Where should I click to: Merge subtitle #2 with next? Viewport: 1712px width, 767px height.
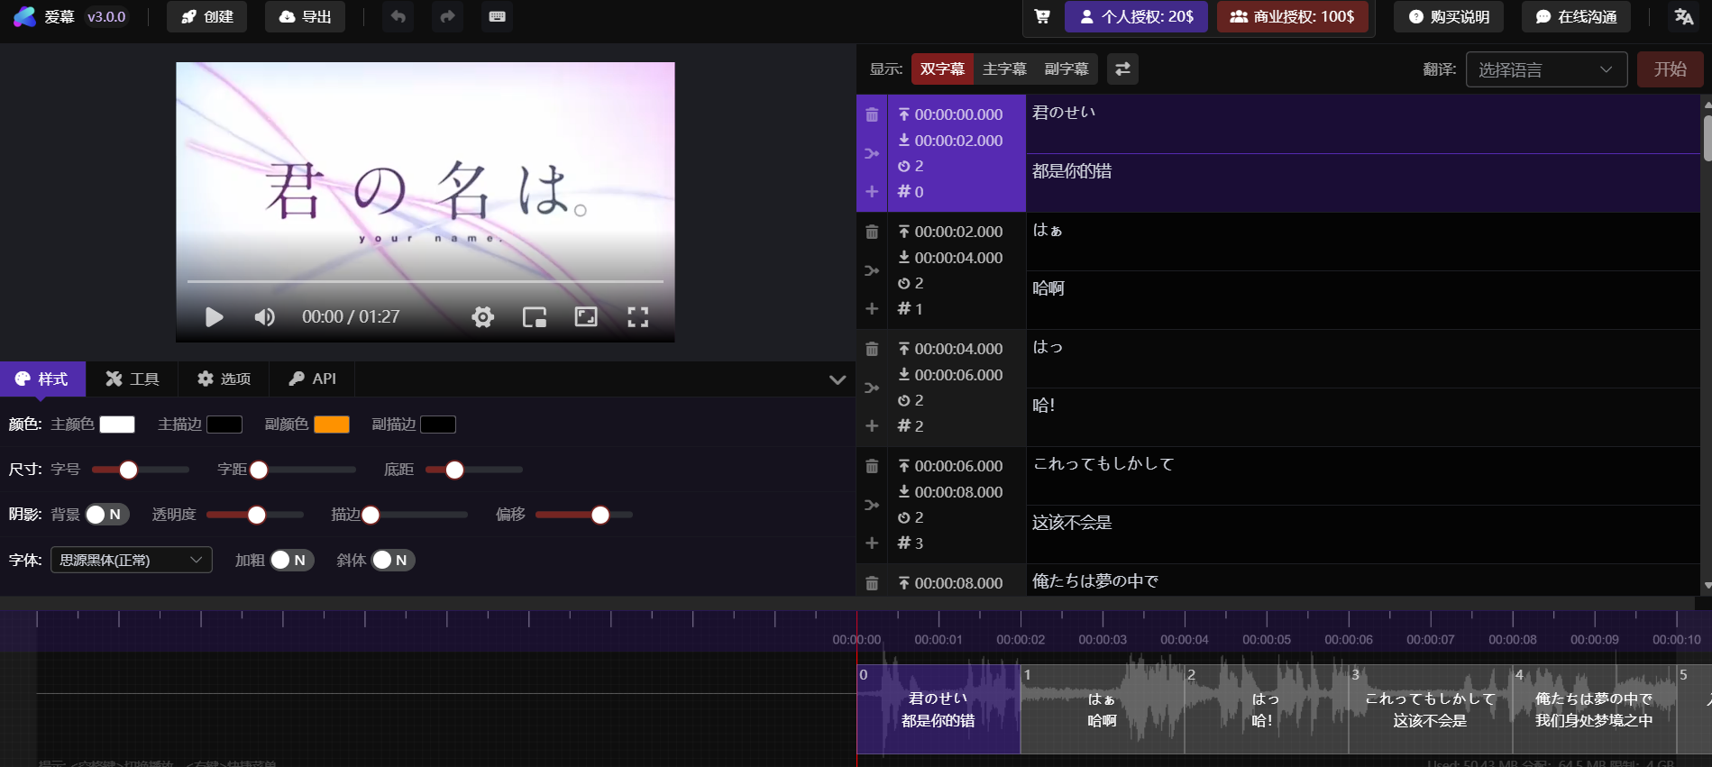coord(872,388)
